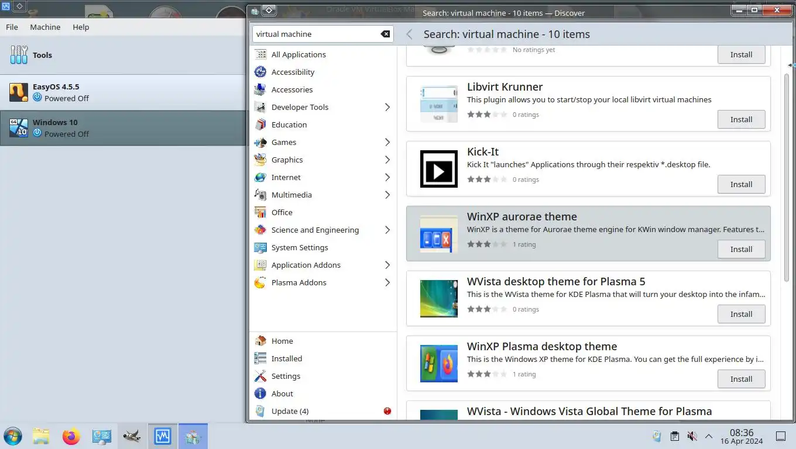Screen dimensions: 796x449
Task: Click the Science and Engineering icon
Action: (x=260, y=230)
